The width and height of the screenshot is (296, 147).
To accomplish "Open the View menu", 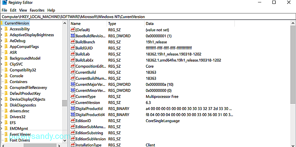I will click(x=23, y=10).
